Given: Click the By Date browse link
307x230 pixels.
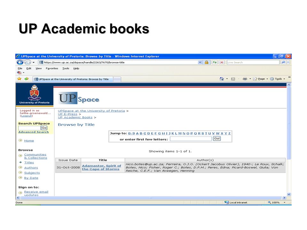Looking at the screenshot, I should click(31, 178).
